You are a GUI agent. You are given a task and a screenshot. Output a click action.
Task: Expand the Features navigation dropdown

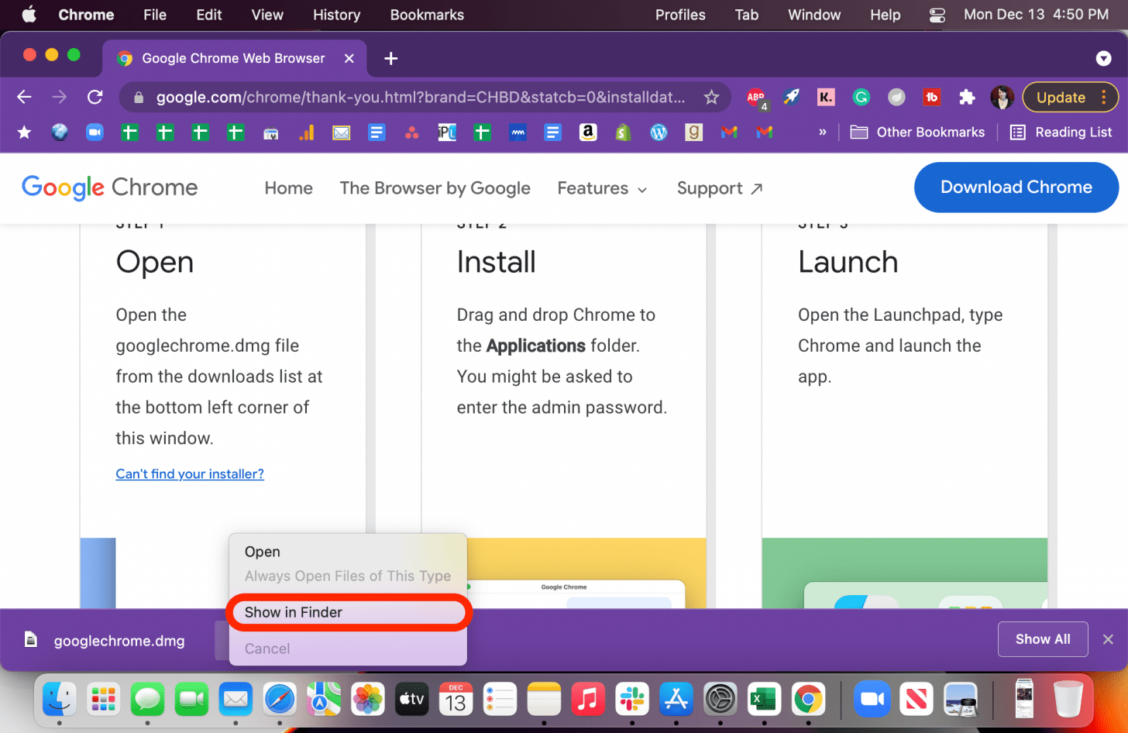click(x=602, y=188)
